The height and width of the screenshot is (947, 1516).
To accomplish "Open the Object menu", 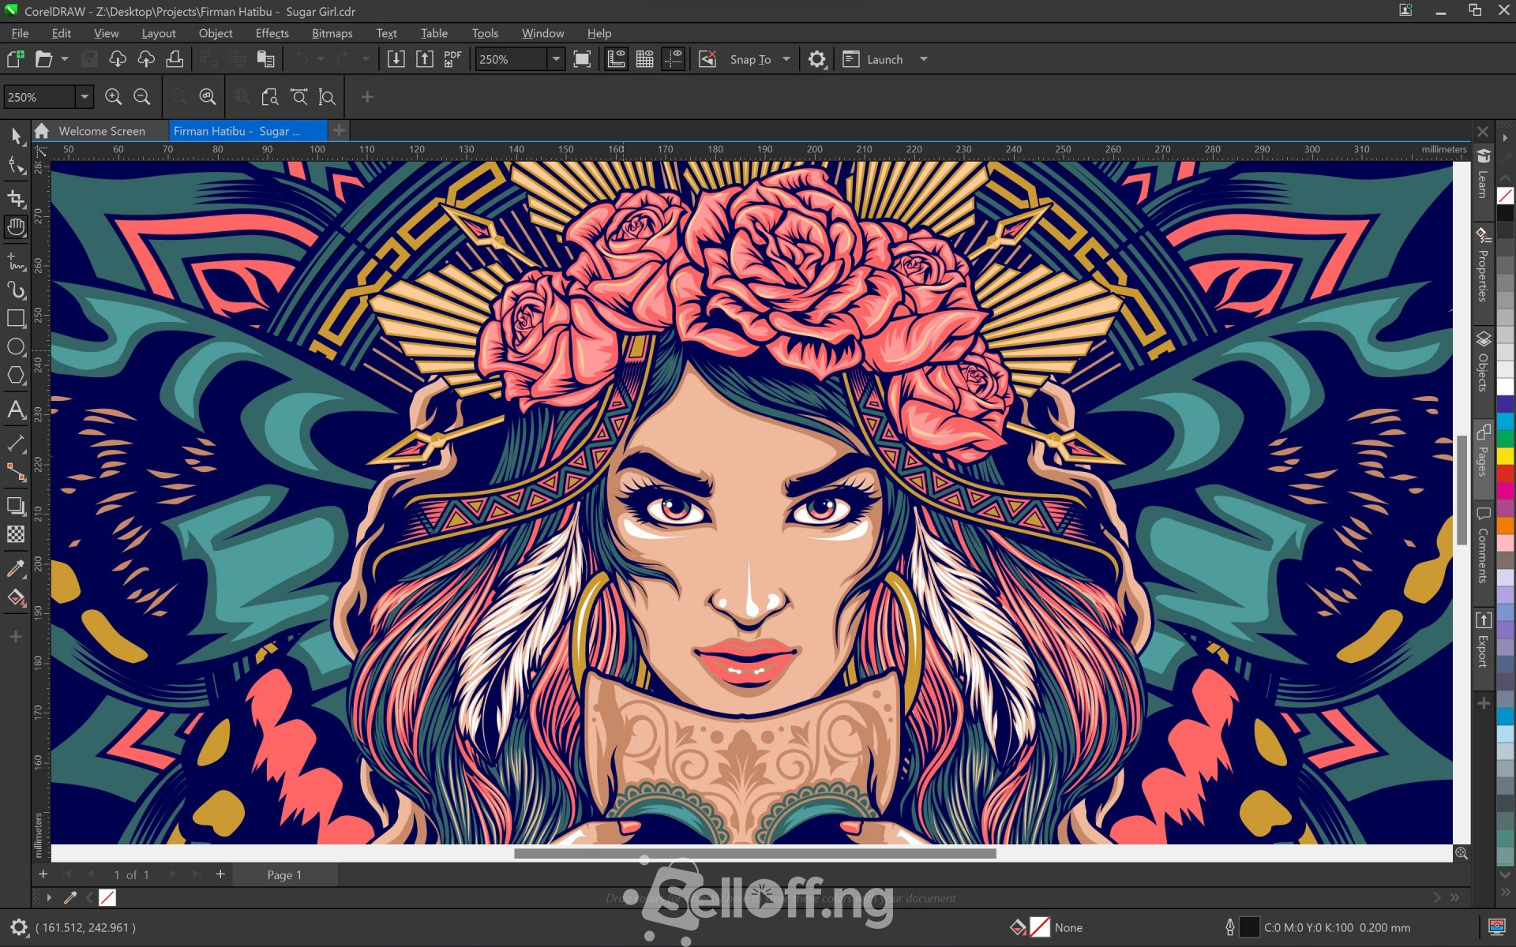I will click(x=216, y=33).
